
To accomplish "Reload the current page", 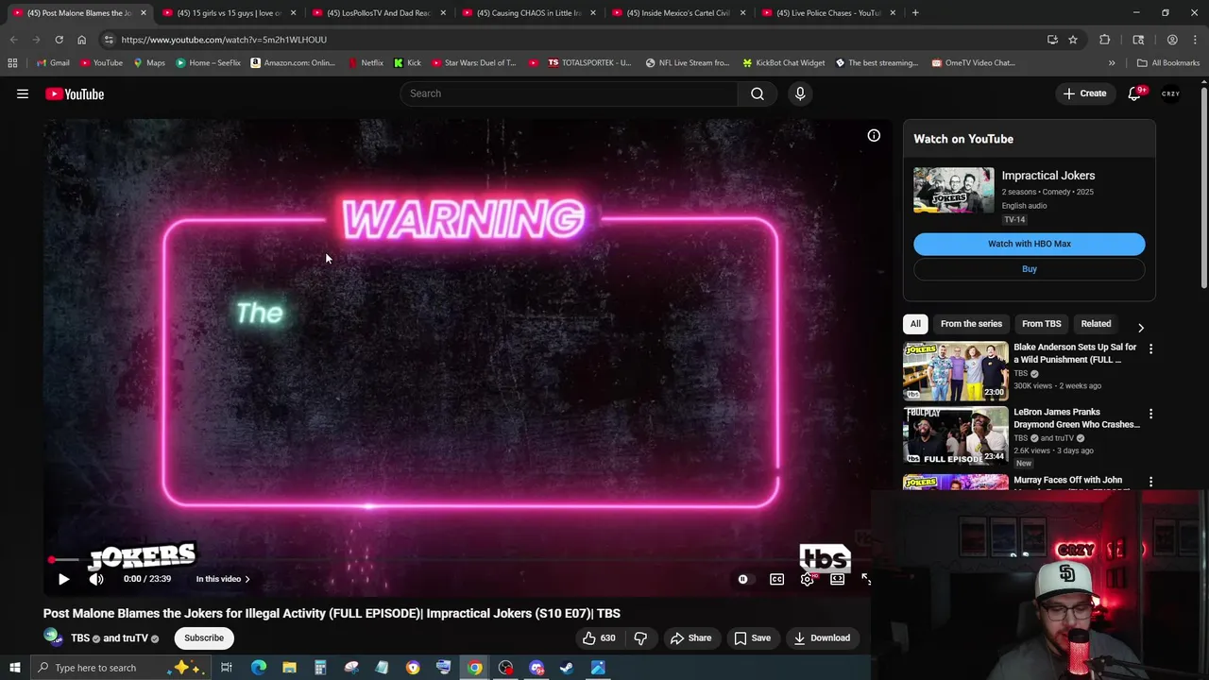I will tap(59, 40).
